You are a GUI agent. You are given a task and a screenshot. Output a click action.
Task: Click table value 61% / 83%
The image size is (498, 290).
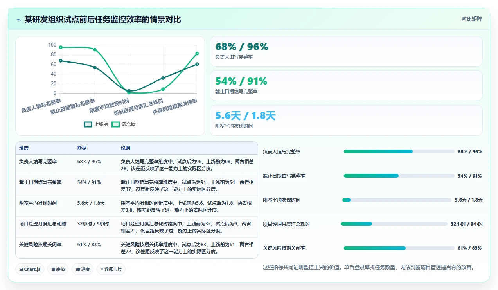[89, 245]
